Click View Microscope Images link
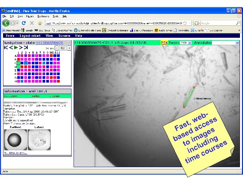This screenshot has height=182, width=243. tap(19, 123)
